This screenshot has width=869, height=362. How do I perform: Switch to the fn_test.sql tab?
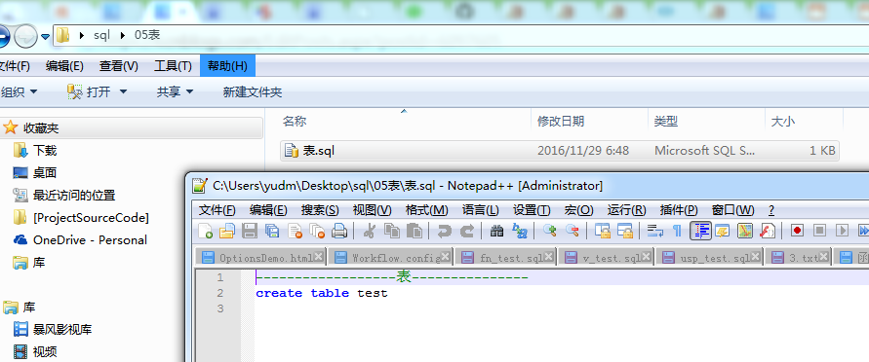(x=504, y=258)
